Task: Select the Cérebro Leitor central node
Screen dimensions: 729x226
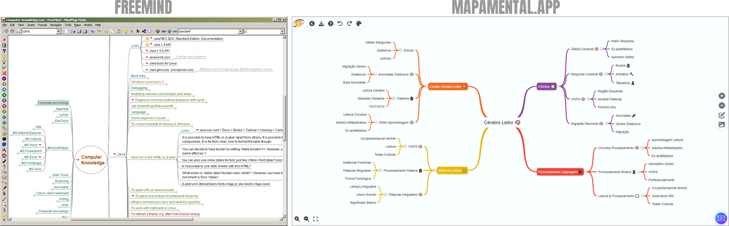Action: click(502, 122)
